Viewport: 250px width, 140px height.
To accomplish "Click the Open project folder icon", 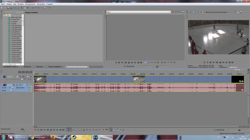I will [5, 8].
